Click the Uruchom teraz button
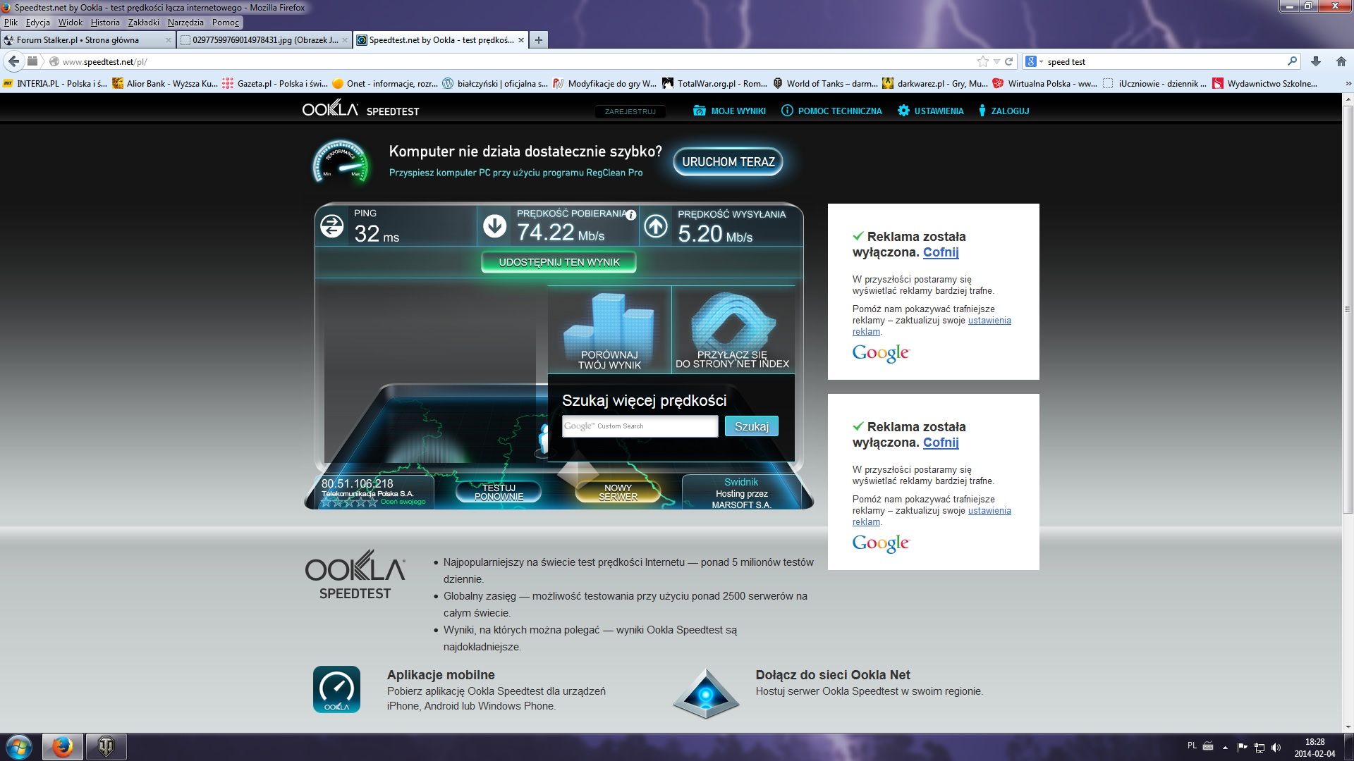The height and width of the screenshot is (761, 1354). 728,161
